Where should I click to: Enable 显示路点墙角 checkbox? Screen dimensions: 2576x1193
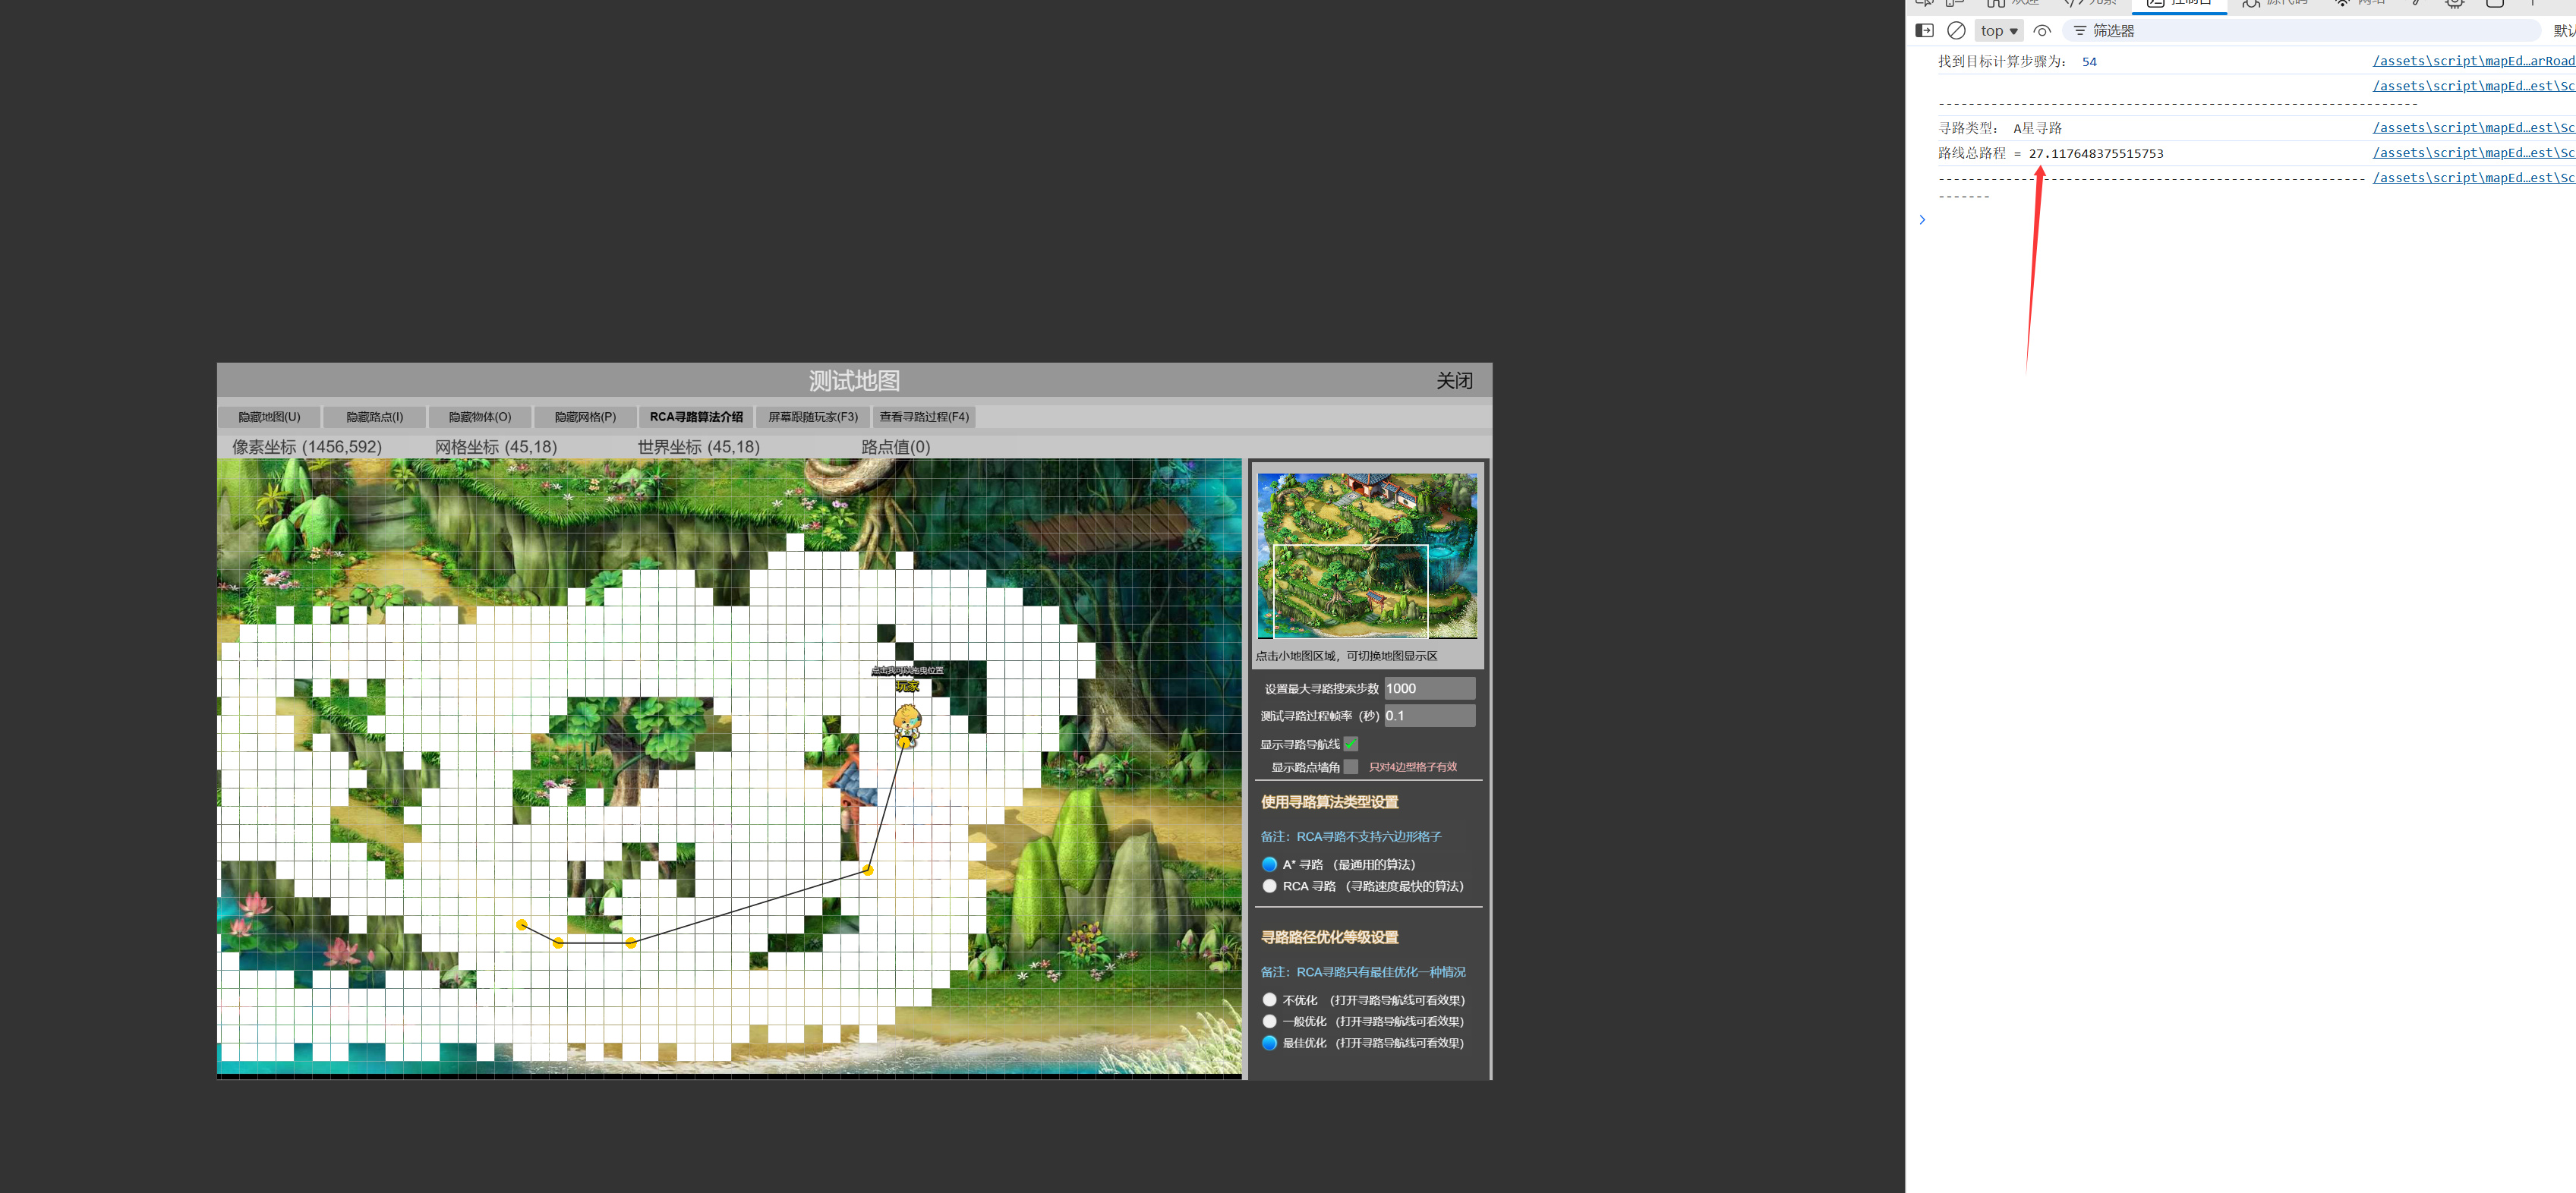[x=1351, y=767]
